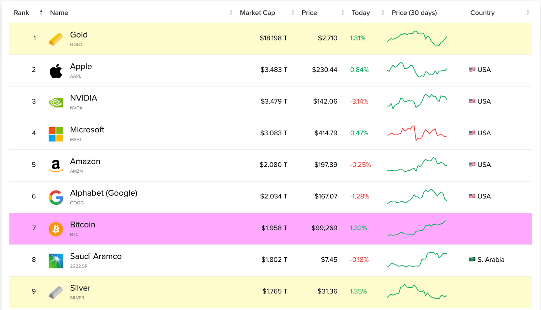This screenshot has width=541, height=310.
Task: Click the -3.14% change for NVIDIA
Action: click(359, 101)
